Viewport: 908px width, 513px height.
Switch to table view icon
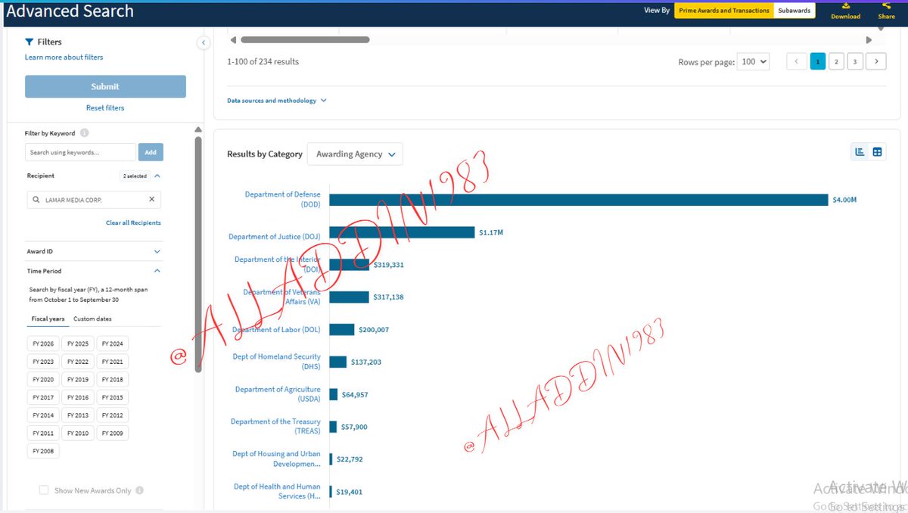[877, 152]
